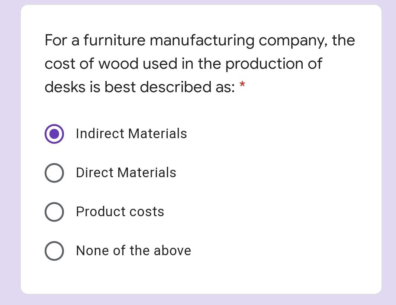The image size is (396, 305).
Task: Click the empty circle beside Direct Materials
Action: tap(54, 173)
